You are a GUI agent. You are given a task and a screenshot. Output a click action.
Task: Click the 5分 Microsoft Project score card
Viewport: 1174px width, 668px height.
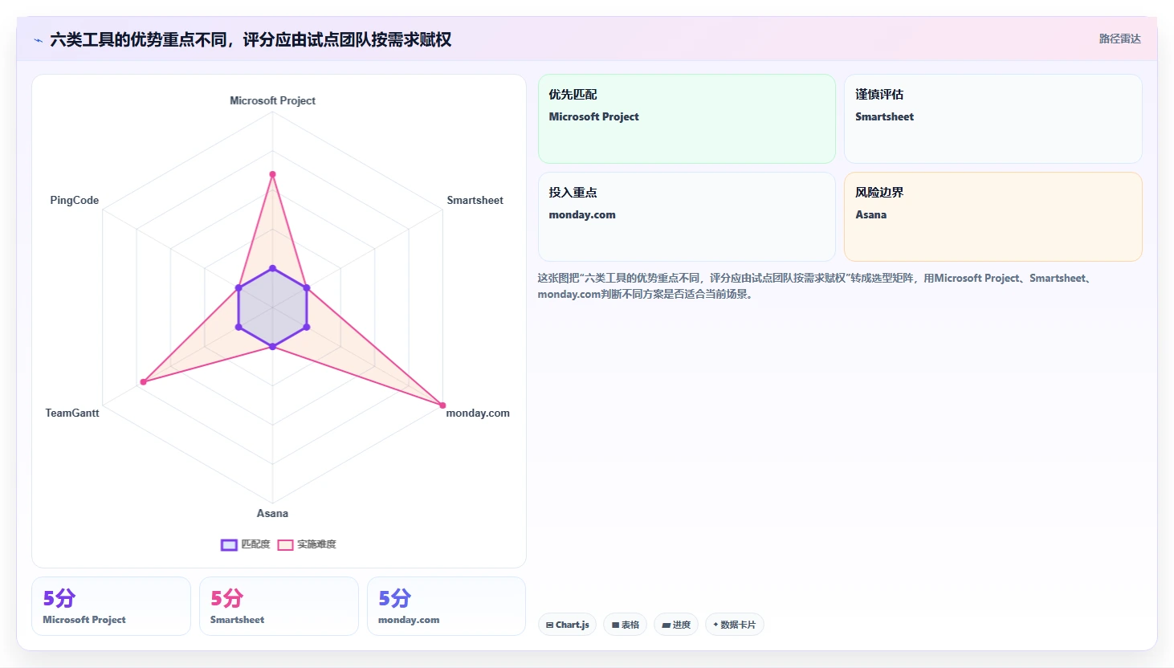[x=111, y=606]
